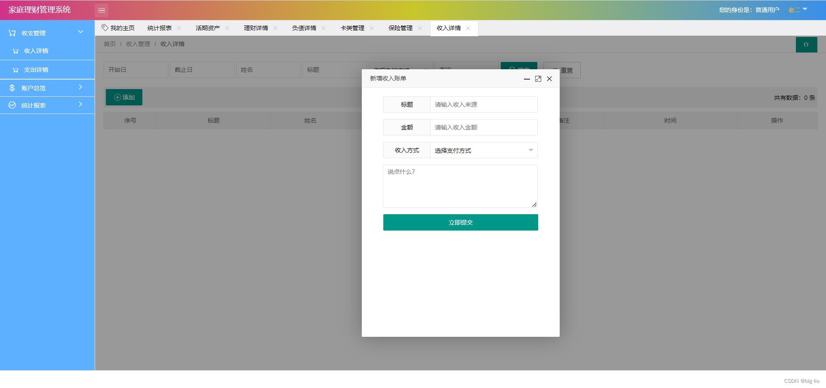The image size is (826, 388).
Task: Maximize the 新增收入账单 dialog
Action: click(538, 79)
